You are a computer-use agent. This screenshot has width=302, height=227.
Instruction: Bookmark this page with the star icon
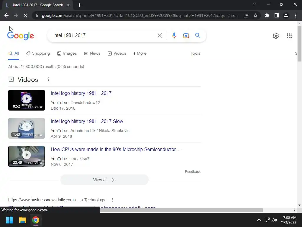[x=255, y=15]
